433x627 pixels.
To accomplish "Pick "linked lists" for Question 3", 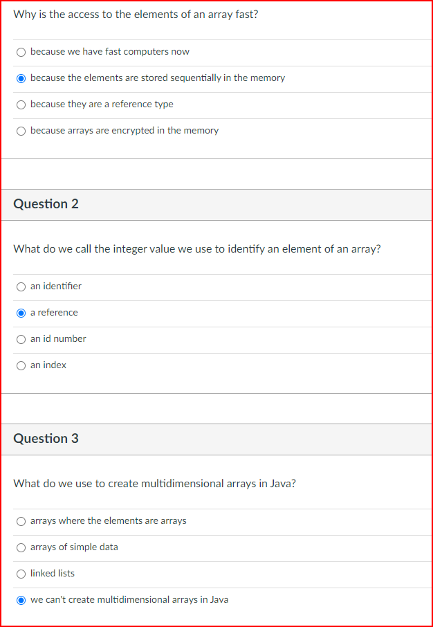I will (21, 574).
